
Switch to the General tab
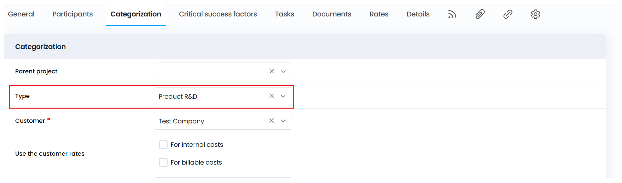tap(21, 14)
